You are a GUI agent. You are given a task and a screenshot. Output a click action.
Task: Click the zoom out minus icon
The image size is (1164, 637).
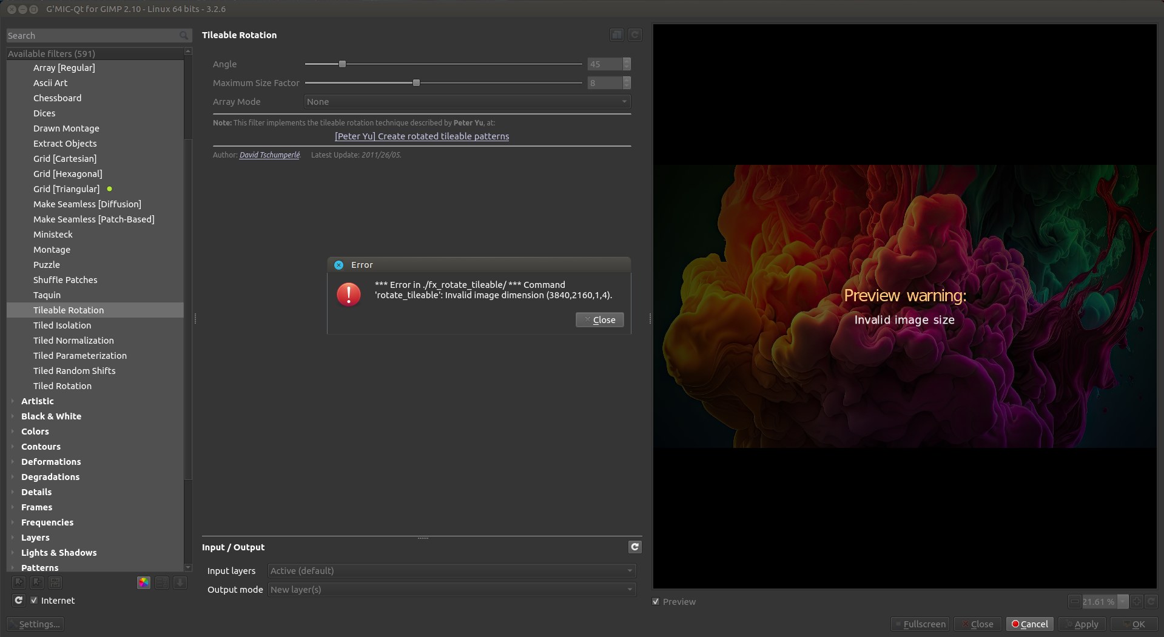coord(1074,601)
